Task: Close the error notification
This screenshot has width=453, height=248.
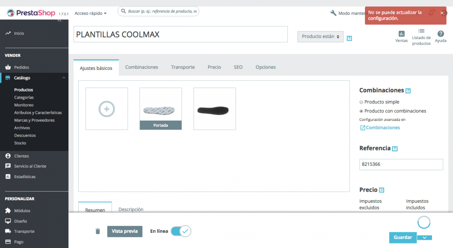Action: click(x=442, y=13)
